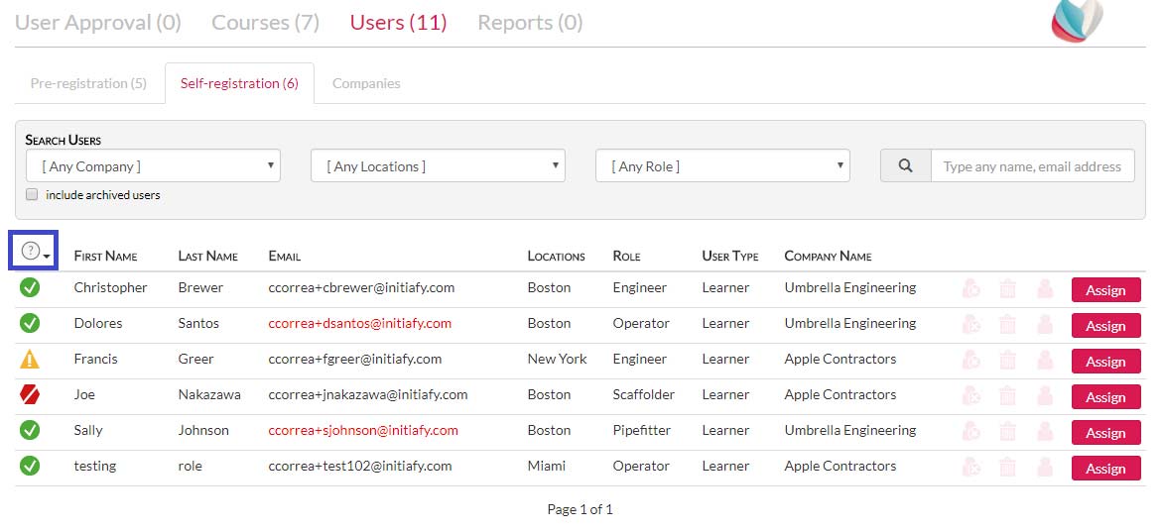
Task: Click the email ccorrea+jnakazawa@initiafy.com
Action: point(368,394)
